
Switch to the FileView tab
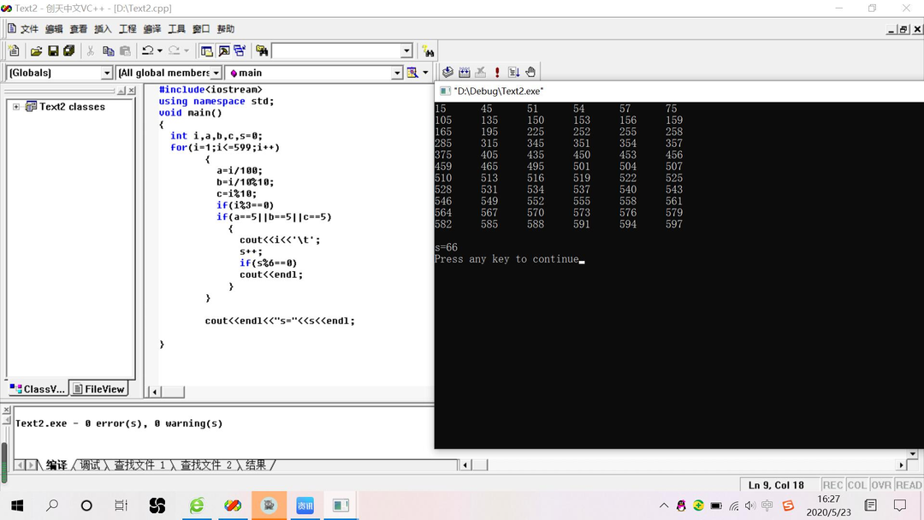pos(99,388)
